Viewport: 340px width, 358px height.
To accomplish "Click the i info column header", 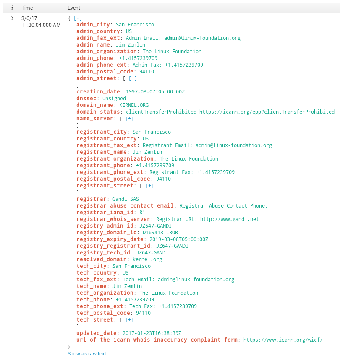I will tap(12, 8).
